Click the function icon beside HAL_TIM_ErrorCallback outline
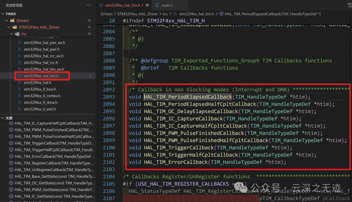 click(11, 156)
